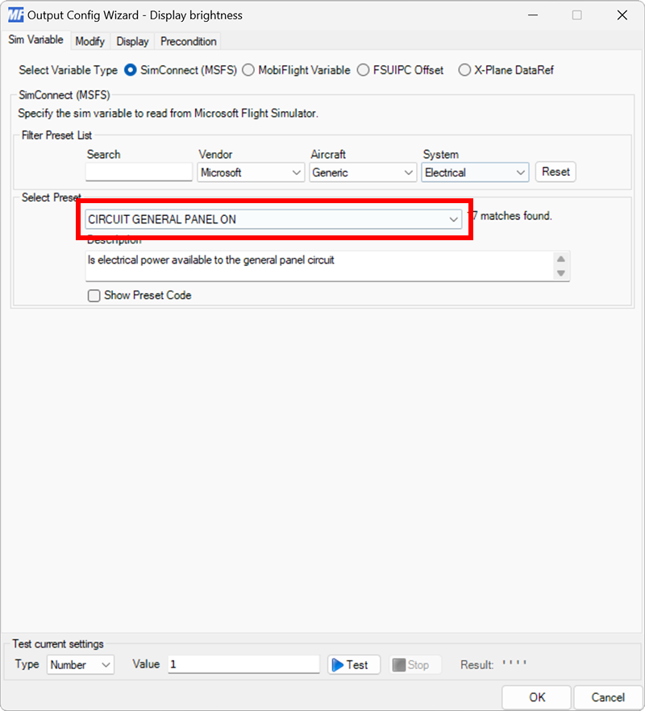This screenshot has width=645, height=711.
Task: Click the MobiFlight logo in the title bar
Action: 13,15
